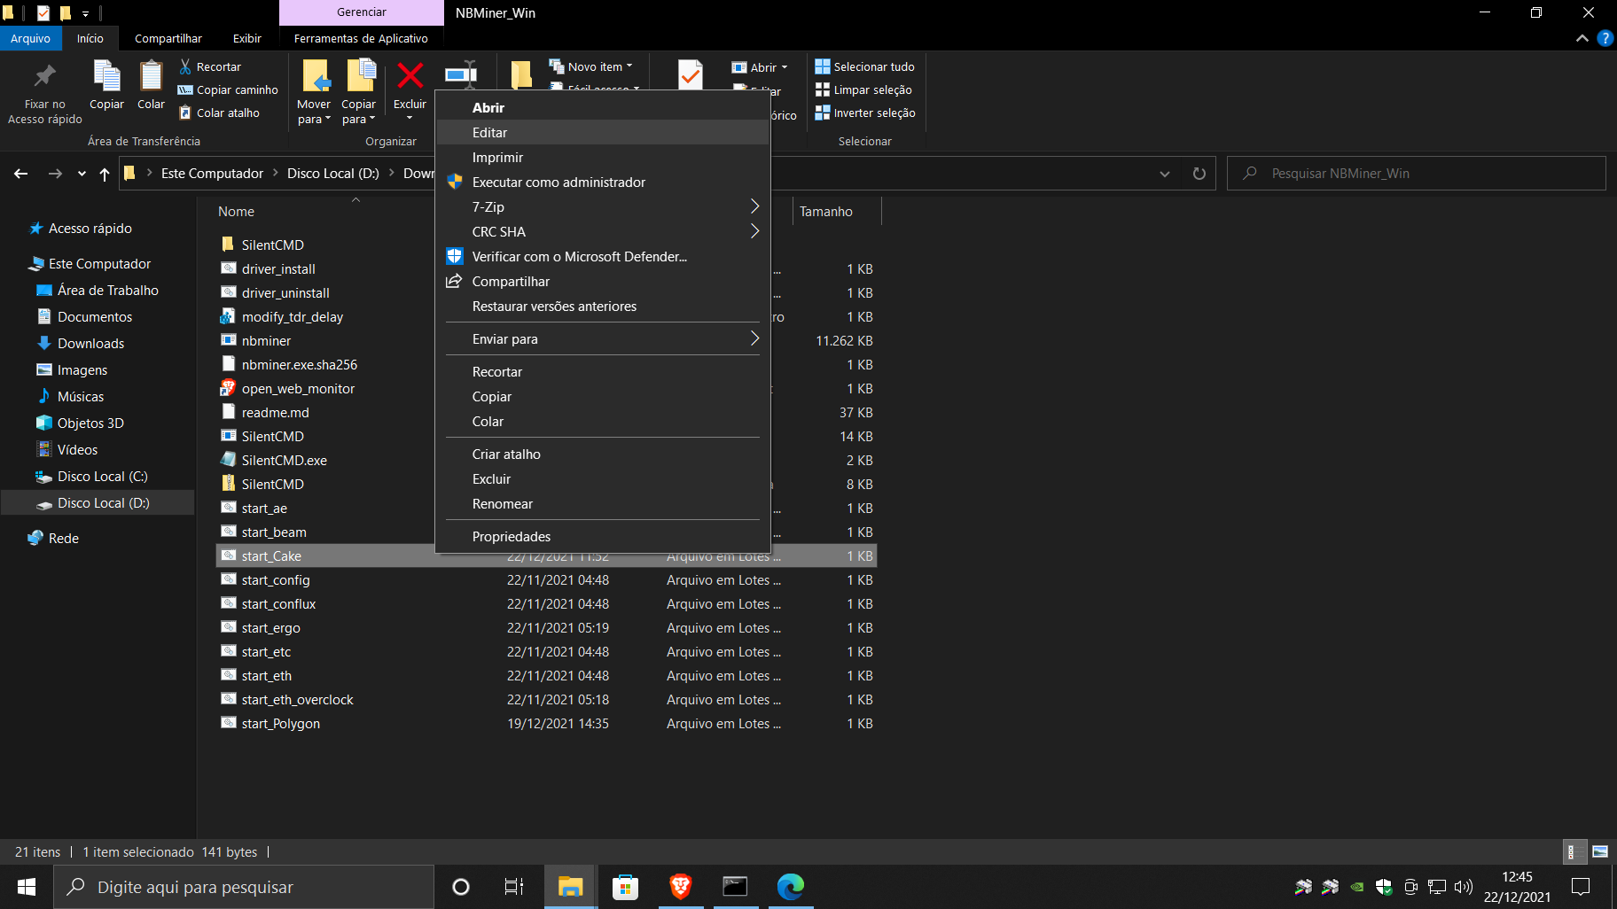Expand the 7-Zip submenu

click(x=603, y=206)
